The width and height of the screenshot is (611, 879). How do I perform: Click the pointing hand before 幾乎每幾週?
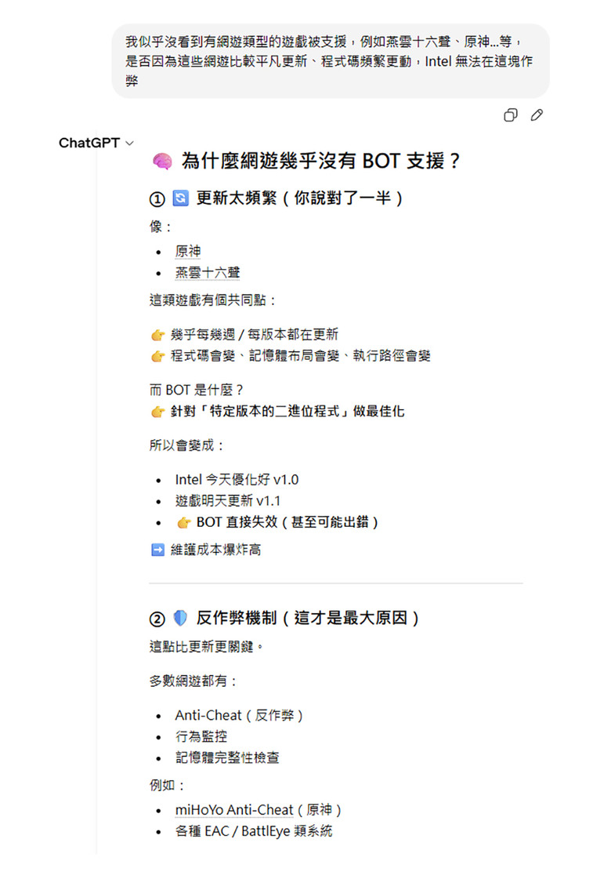tap(158, 336)
